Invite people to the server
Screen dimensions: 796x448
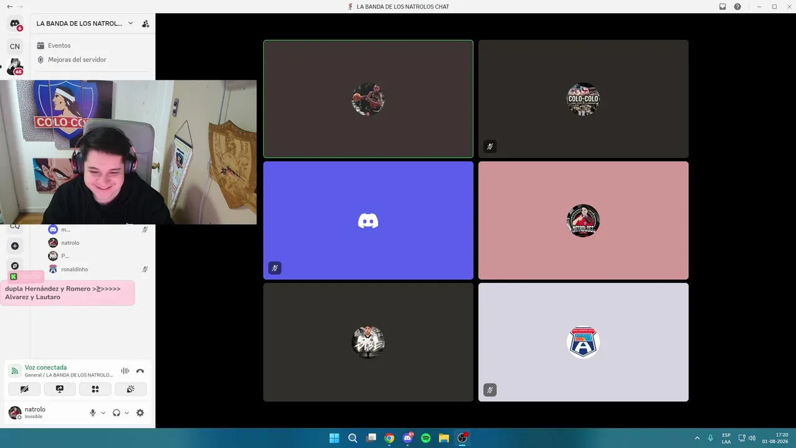pos(146,24)
